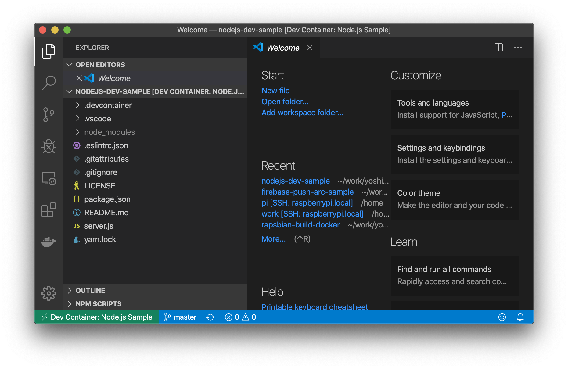Open Printable keyboard cheatsheet link
Image resolution: width=568 pixels, height=369 pixels.
click(x=315, y=307)
